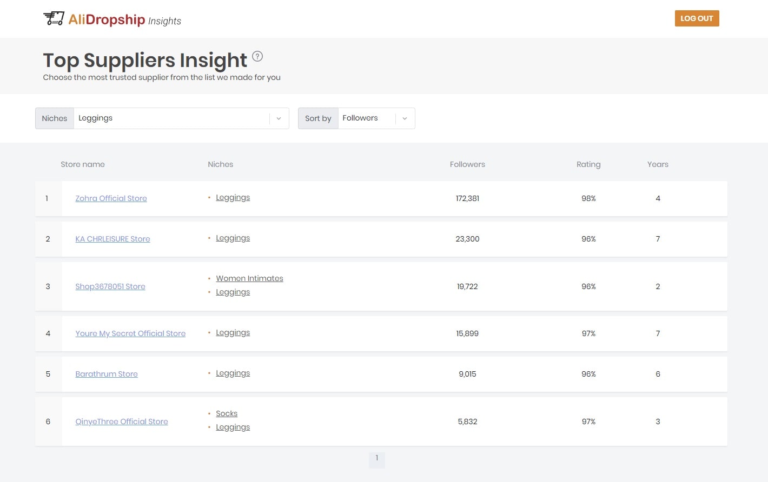This screenshot has width=768, height=482.
Task: Click the Leggings niche input field
Action: tap(171, 118)
